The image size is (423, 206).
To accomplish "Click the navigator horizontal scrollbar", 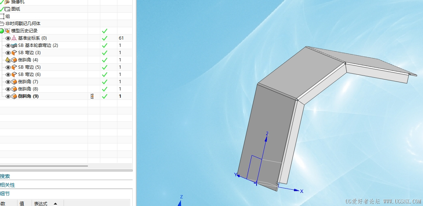I will click(44, 166).
